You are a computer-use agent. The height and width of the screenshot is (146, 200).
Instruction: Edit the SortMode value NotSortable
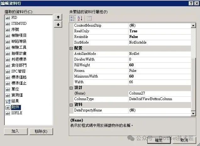(x=159, y=42)
